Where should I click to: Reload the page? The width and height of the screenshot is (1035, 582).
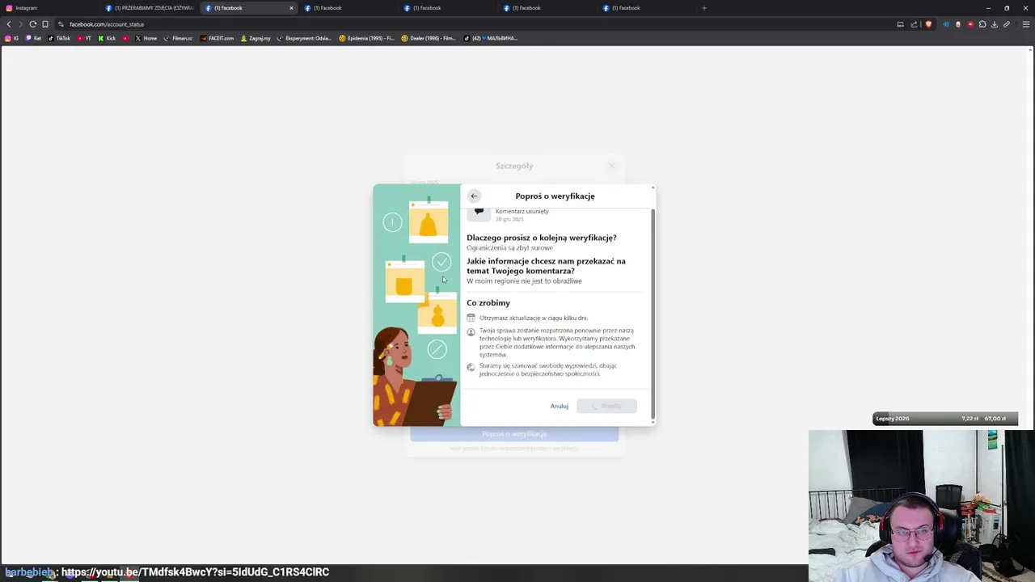tap(32, 24)
